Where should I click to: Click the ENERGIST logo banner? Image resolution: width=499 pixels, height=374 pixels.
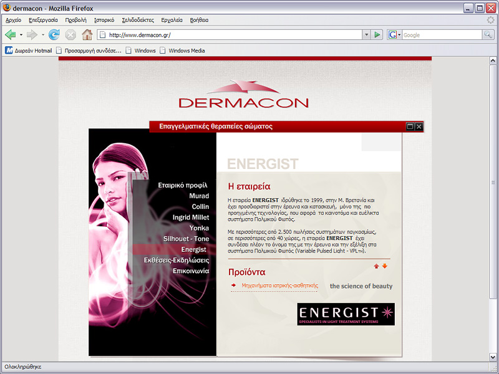346,314
